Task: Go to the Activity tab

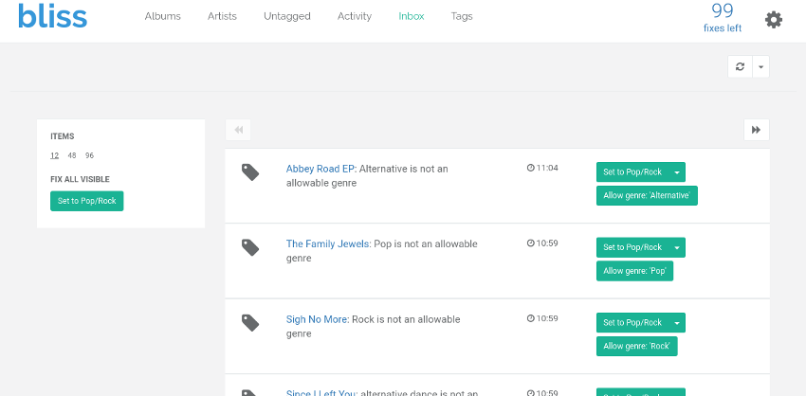Action: [355, 16]
